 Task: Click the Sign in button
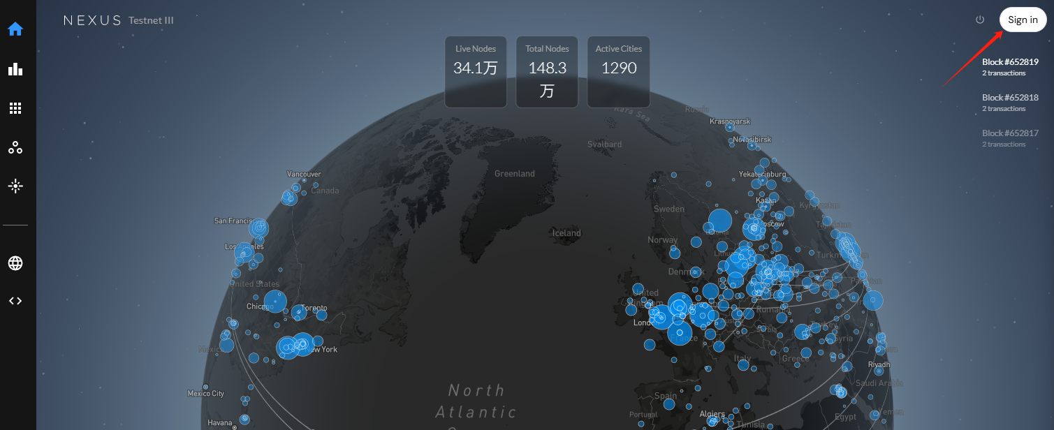click(x=1023, y=20)
